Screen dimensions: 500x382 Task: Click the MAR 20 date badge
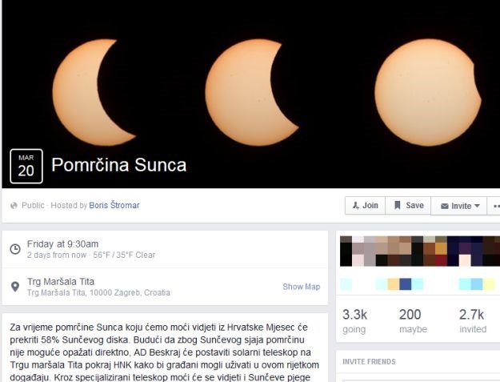coord(26,167)
